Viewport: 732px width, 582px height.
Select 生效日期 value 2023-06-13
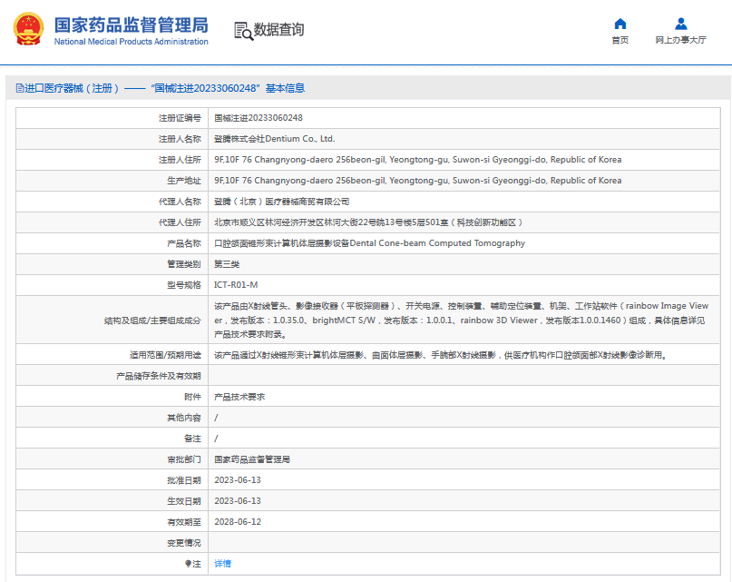click(x=238, y=501)
